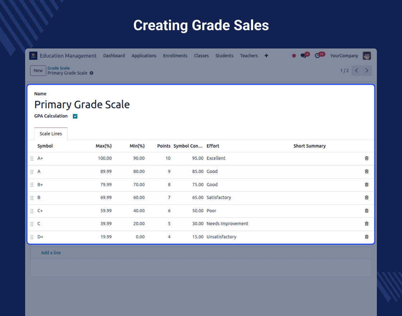Click the Effort column header

point(213,146)
